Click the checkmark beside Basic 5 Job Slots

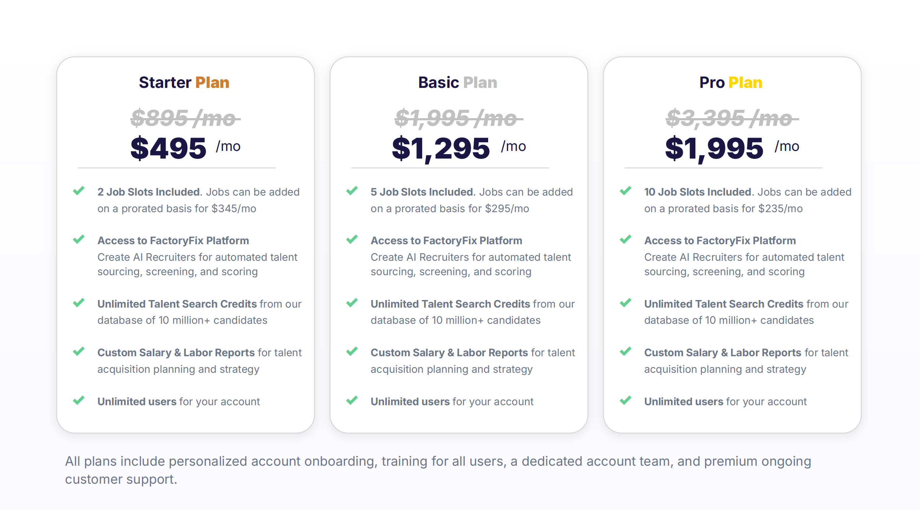point(352,191)
